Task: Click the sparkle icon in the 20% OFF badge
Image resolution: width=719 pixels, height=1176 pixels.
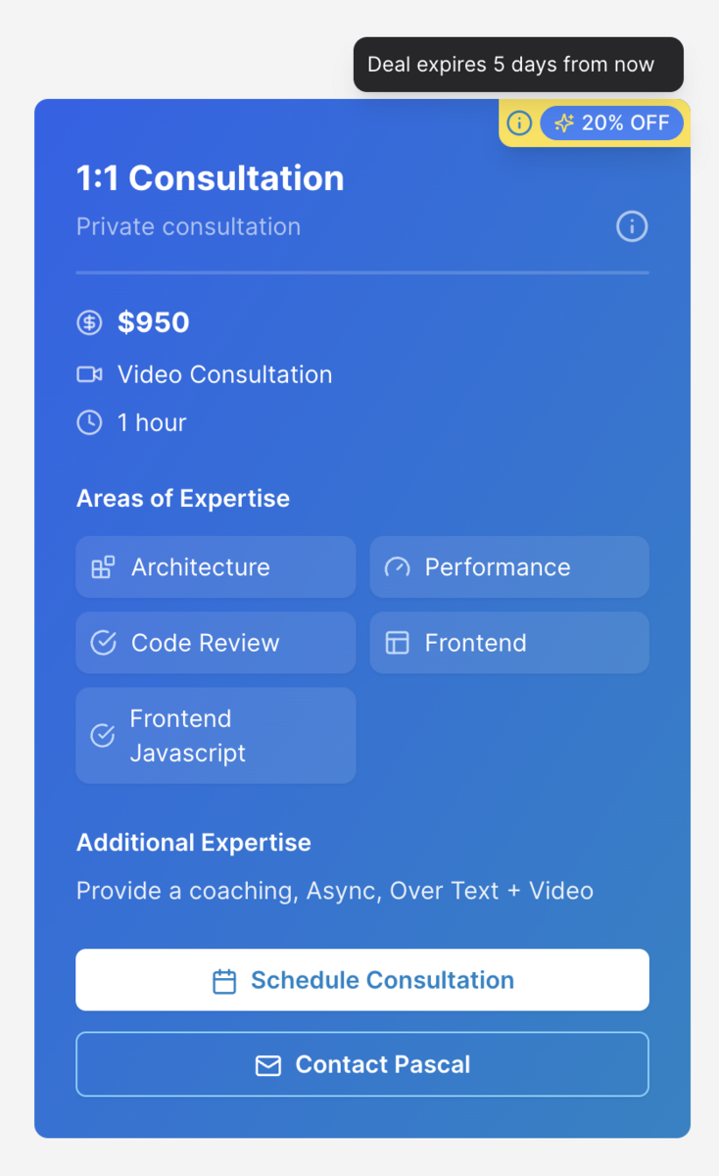Action: pyautogui.click(x=564, y=122)
